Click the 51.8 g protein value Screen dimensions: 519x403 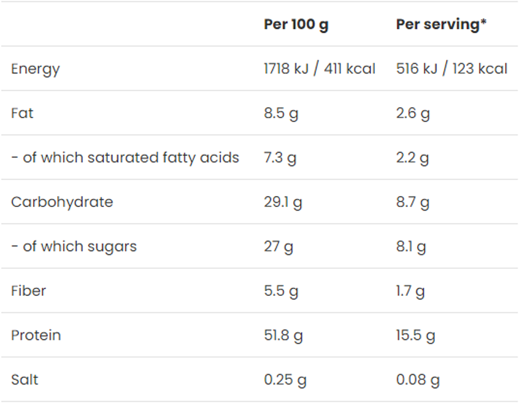pos(283,335)
